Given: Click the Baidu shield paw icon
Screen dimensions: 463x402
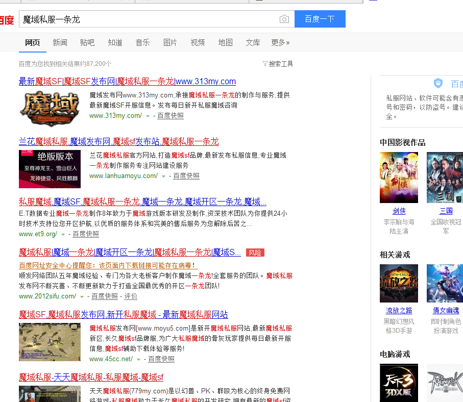Looking at the screenshot, I should click(x=438, y=83).
